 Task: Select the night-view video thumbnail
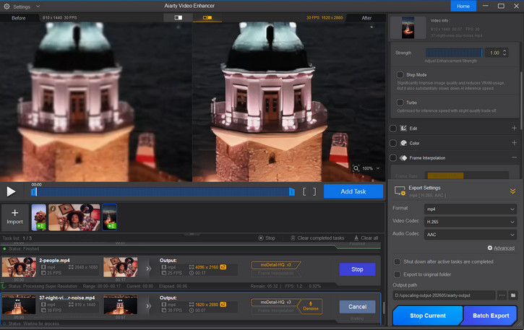pyautogui.click(x=109, y=217)
